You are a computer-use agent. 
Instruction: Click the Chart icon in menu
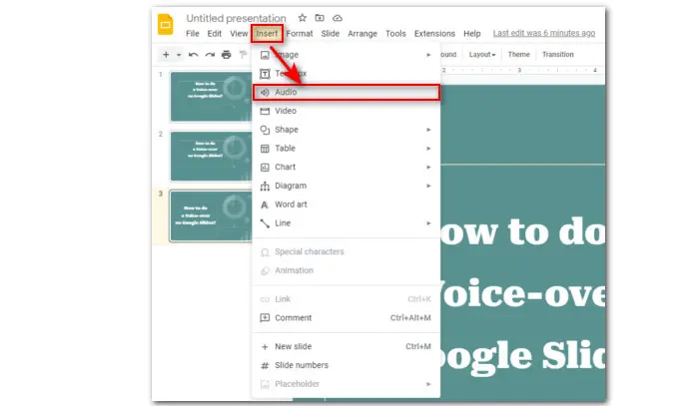click(x=265, y=167)
